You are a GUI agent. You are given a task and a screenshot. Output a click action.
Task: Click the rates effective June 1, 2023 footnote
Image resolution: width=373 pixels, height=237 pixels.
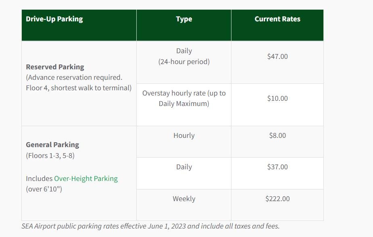(x=150, y=226)
